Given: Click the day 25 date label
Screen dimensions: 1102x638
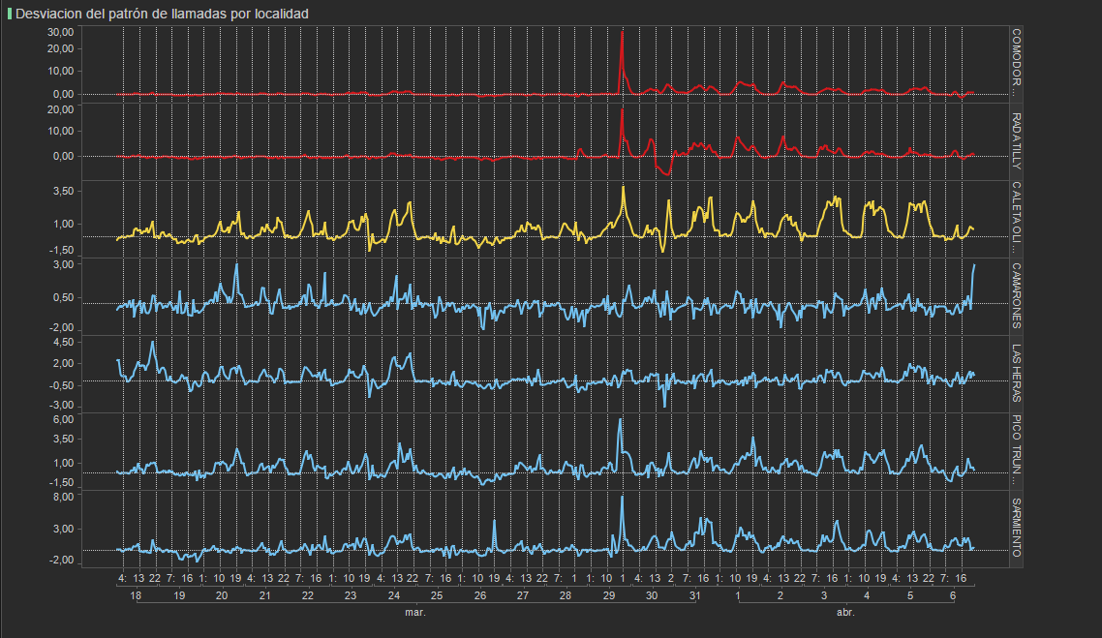Looking at the screenshot, I should coord(437,595).
